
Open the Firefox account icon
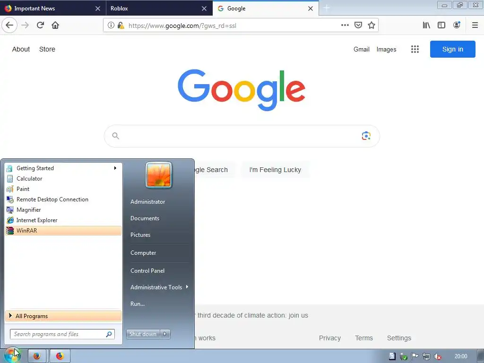click(457, 25)
